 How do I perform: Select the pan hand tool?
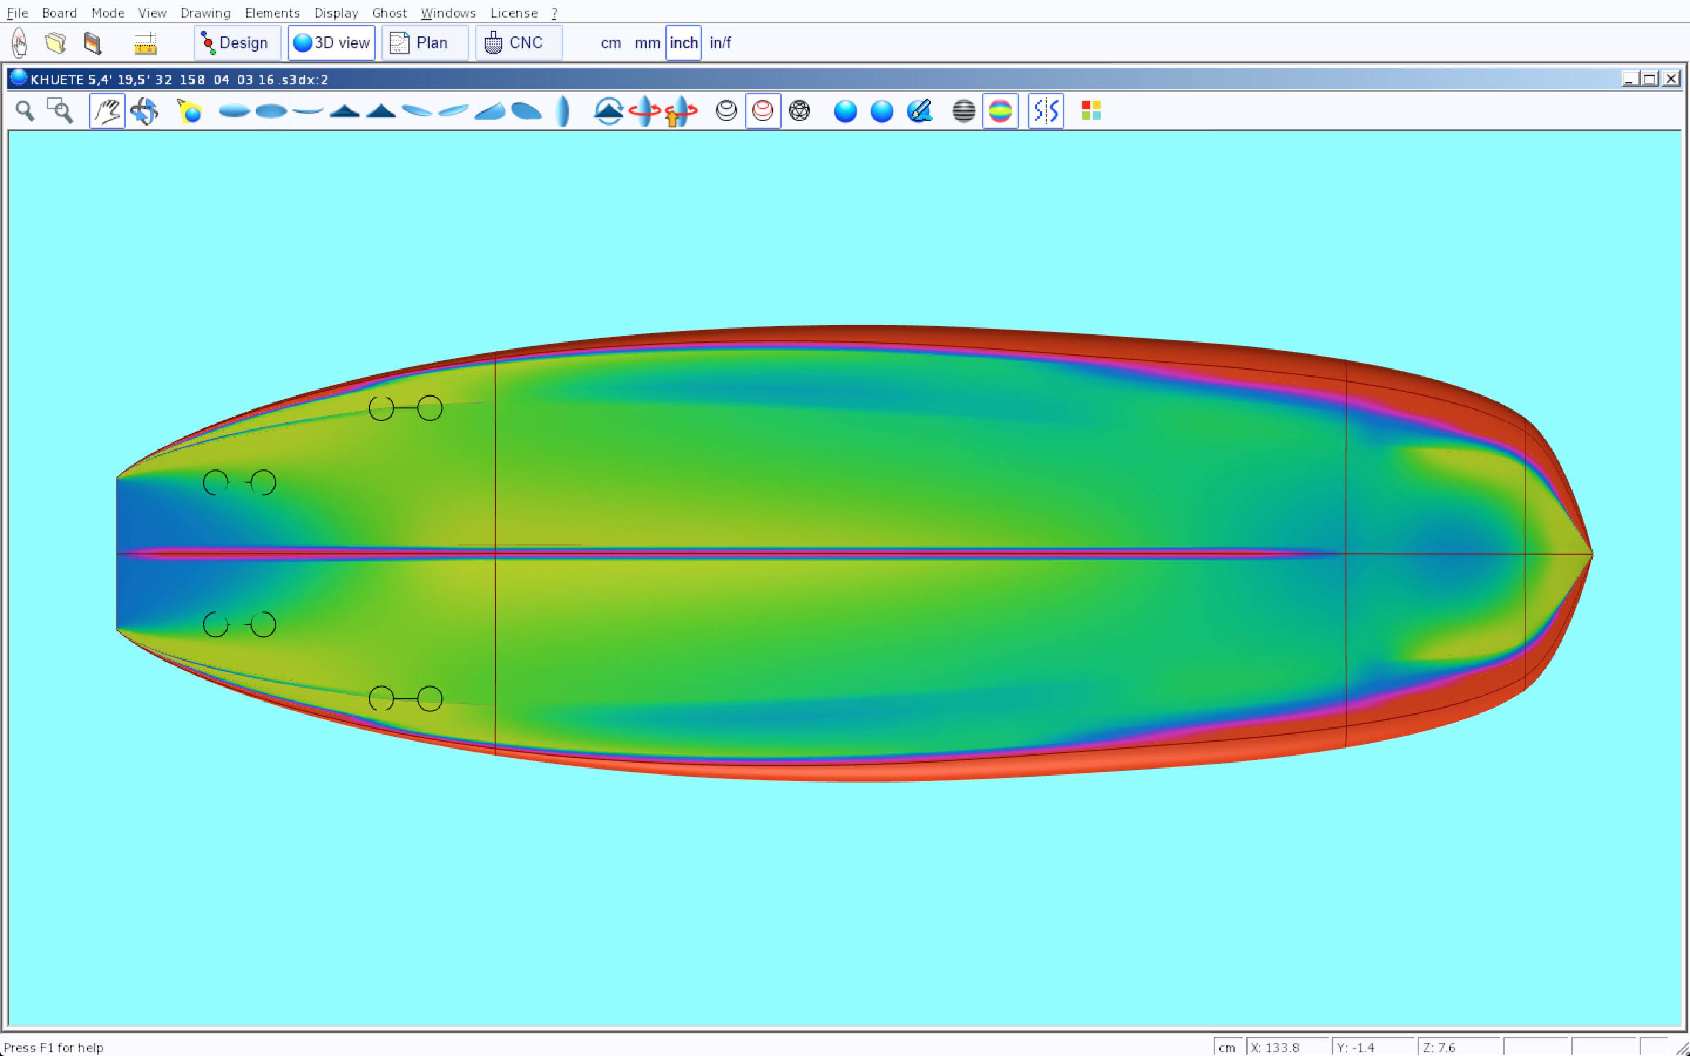coord(107,111)
